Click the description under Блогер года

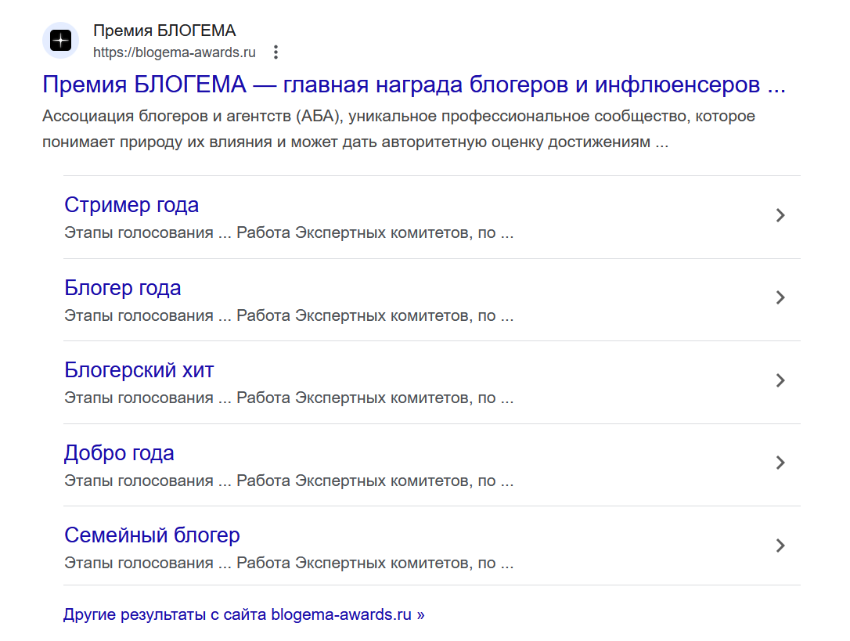[289, 315]
